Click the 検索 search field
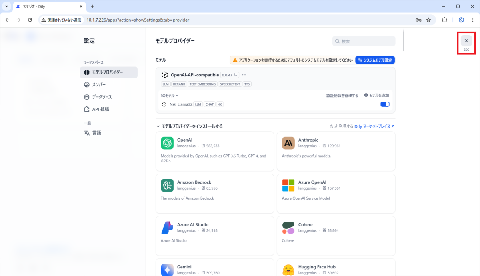 364,41
